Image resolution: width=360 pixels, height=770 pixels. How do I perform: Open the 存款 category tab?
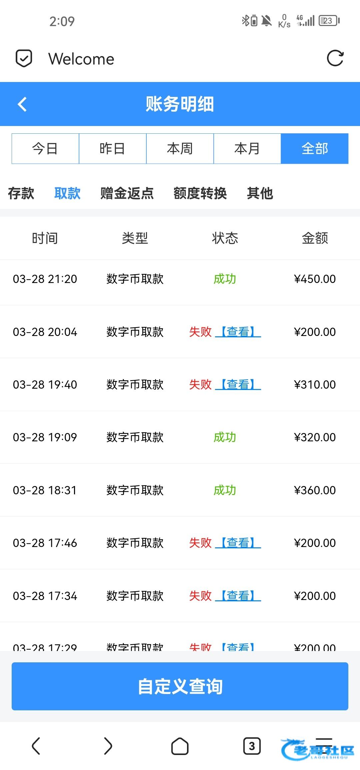tap(21, 193)
